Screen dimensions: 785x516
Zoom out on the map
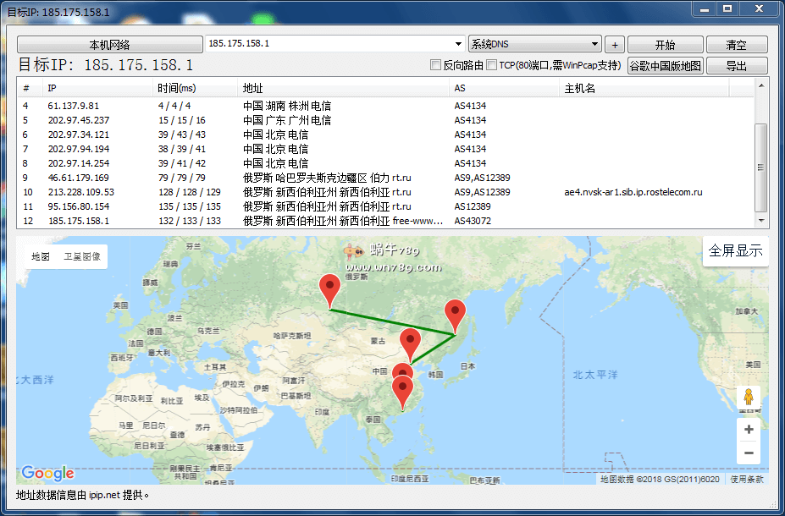pos(749,453)
